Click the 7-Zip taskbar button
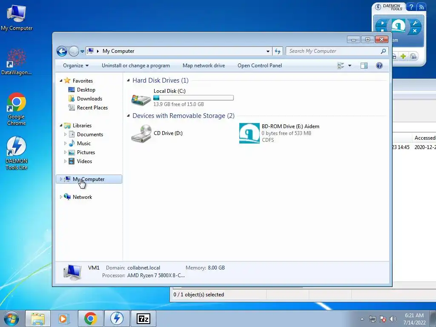 (x=143, y=318)
